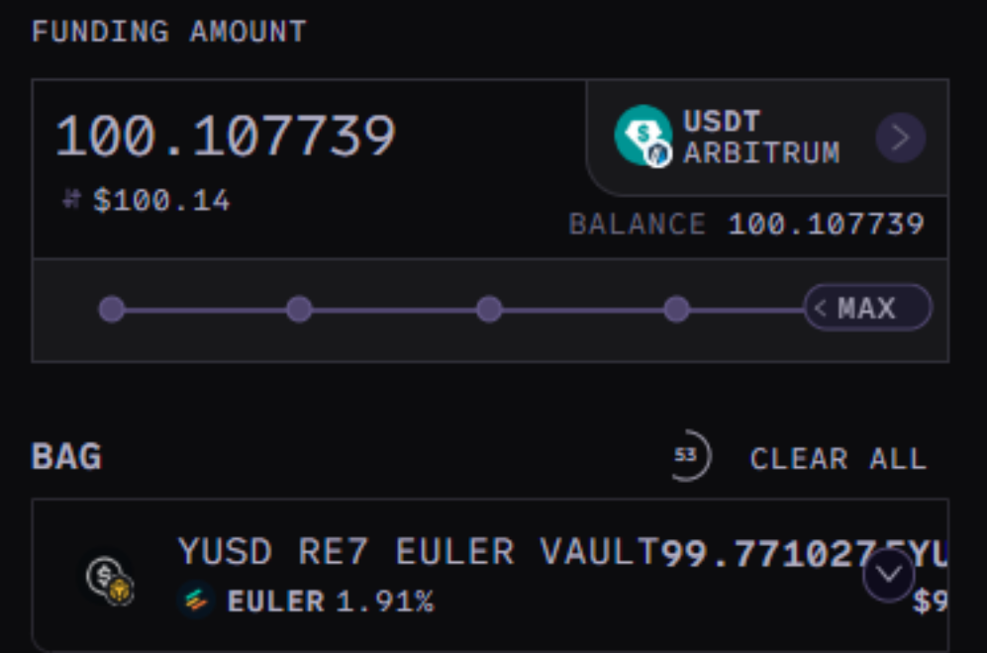Expand the YUSD RE7 Euler Vault row
The width and height of the screenshot is (987, 653).
(888, 577)
